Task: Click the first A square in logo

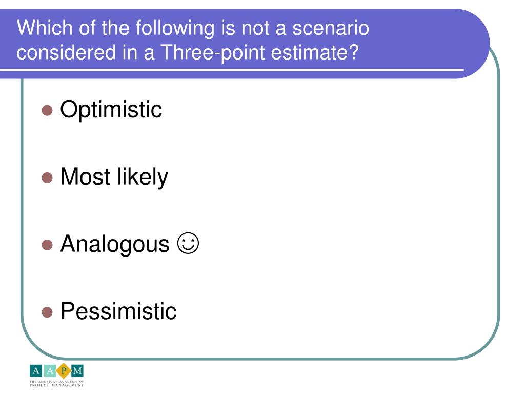Action: pyautogui.click(x=36, y=370)
